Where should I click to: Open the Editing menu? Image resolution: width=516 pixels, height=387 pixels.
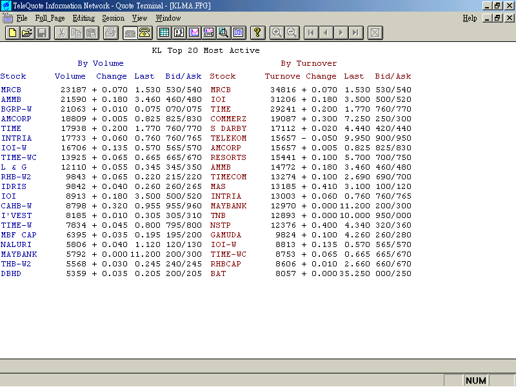(84, 18)
